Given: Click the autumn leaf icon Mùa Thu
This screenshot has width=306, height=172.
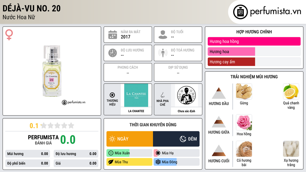Looking at the screenshot, I should 111,162.
